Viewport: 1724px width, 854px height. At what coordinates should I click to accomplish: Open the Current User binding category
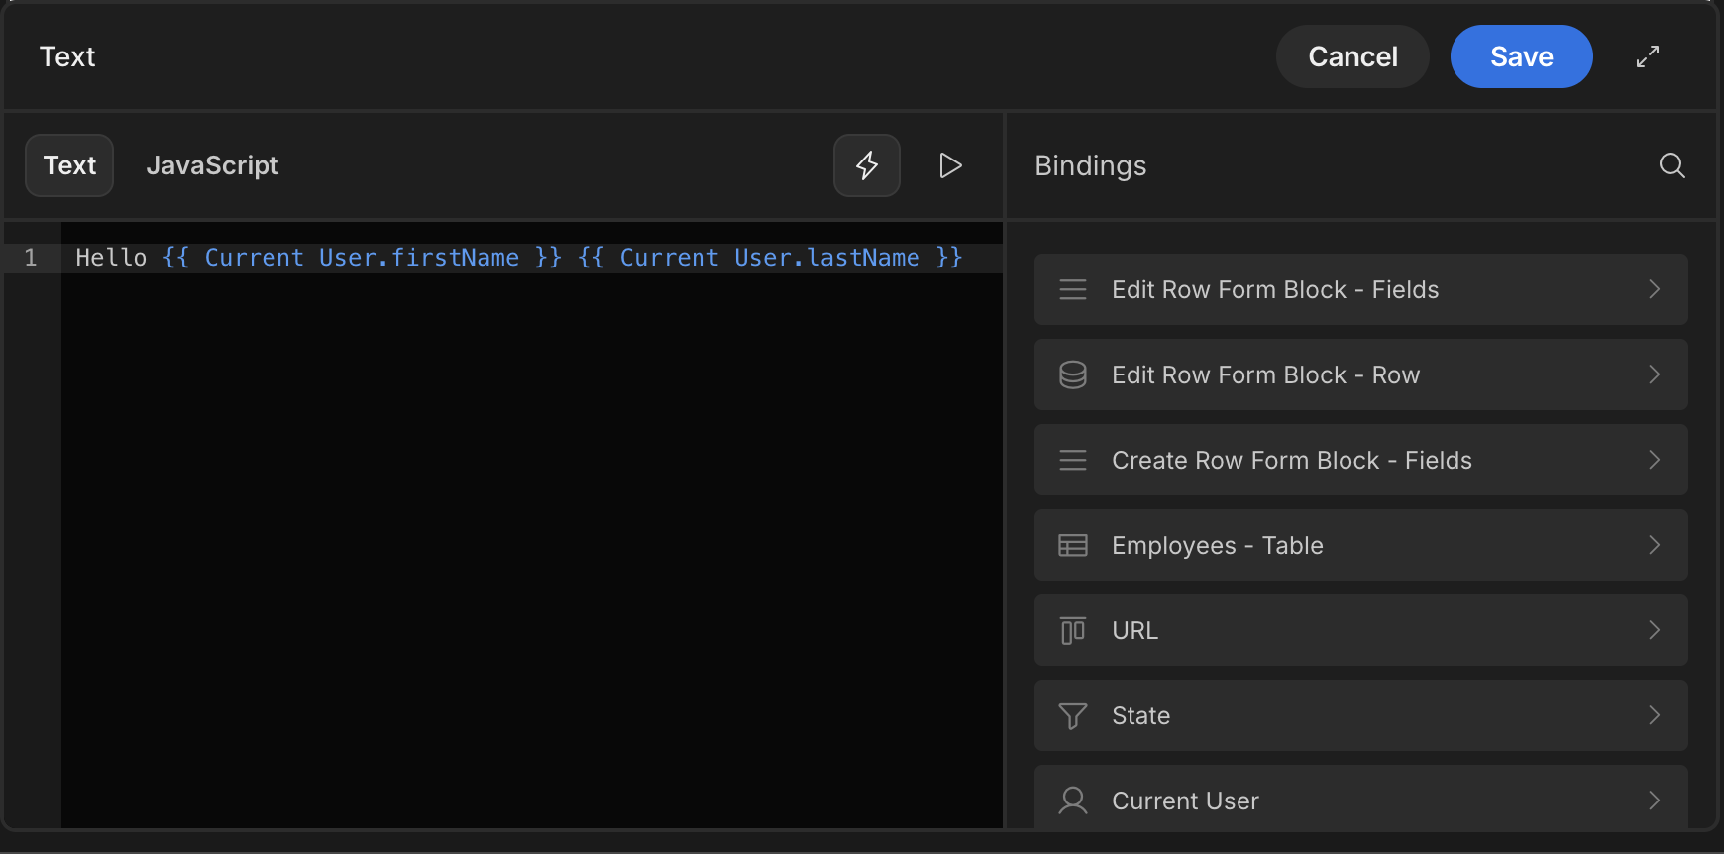tap(1360, 799)
